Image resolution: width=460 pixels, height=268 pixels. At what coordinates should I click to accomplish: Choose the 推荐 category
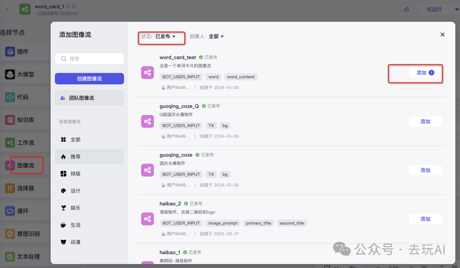coord(89,157)
